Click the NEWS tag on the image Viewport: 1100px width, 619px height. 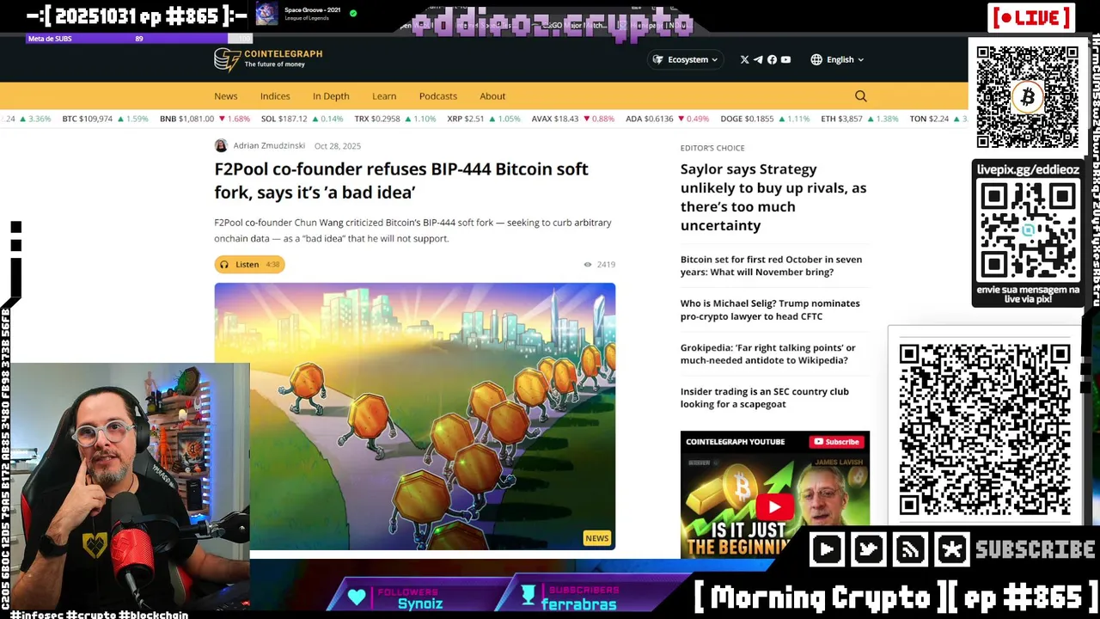coord(596,538)
